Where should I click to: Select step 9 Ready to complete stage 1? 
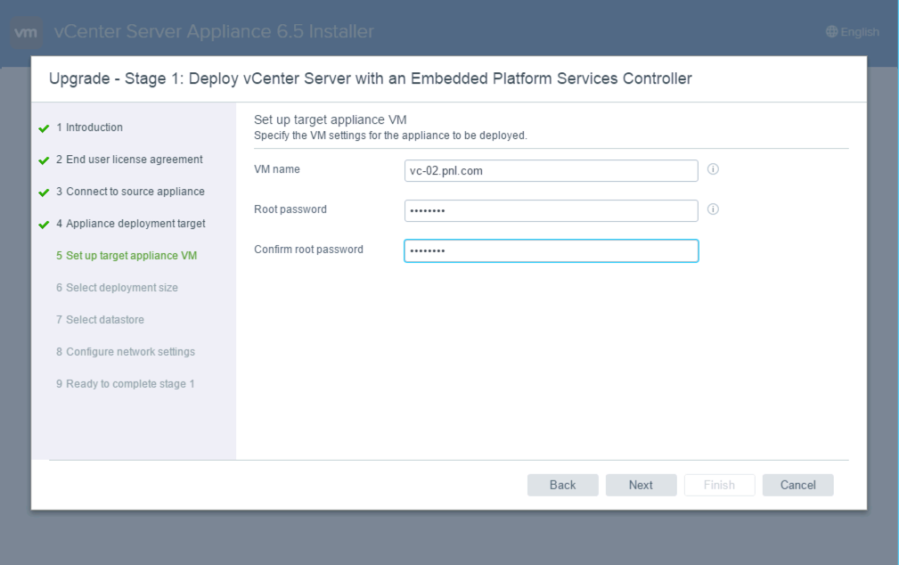[125, 384]
